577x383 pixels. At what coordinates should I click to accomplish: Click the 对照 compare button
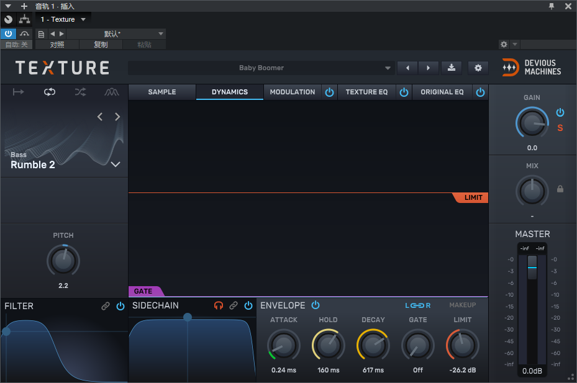tap(57, 45)
